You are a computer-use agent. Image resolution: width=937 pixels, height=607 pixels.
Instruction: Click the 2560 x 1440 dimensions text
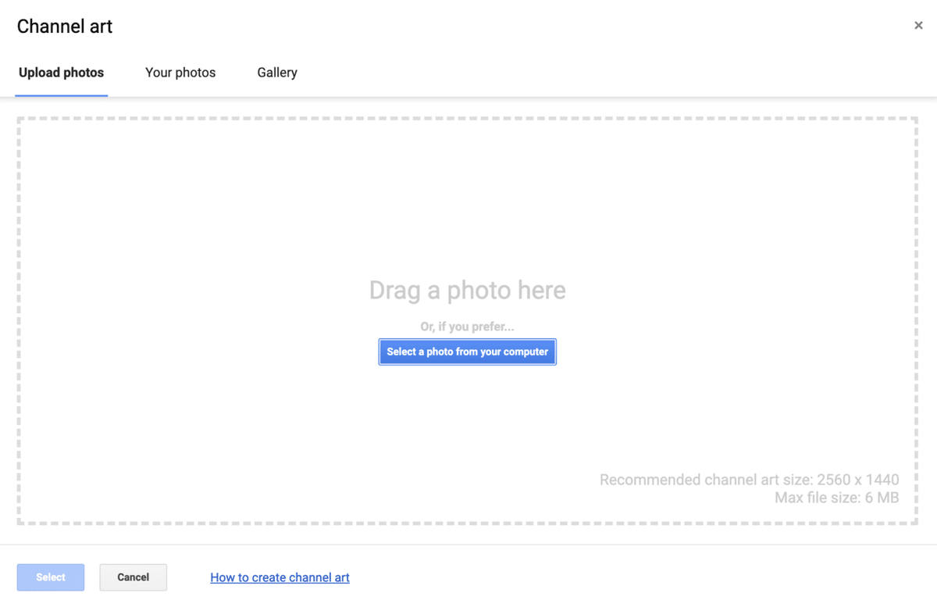click(858, 480)
